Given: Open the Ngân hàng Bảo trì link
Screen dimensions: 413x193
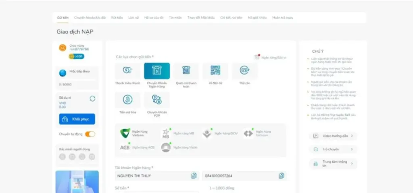Looking at the screenshot, I should (271, 57).
